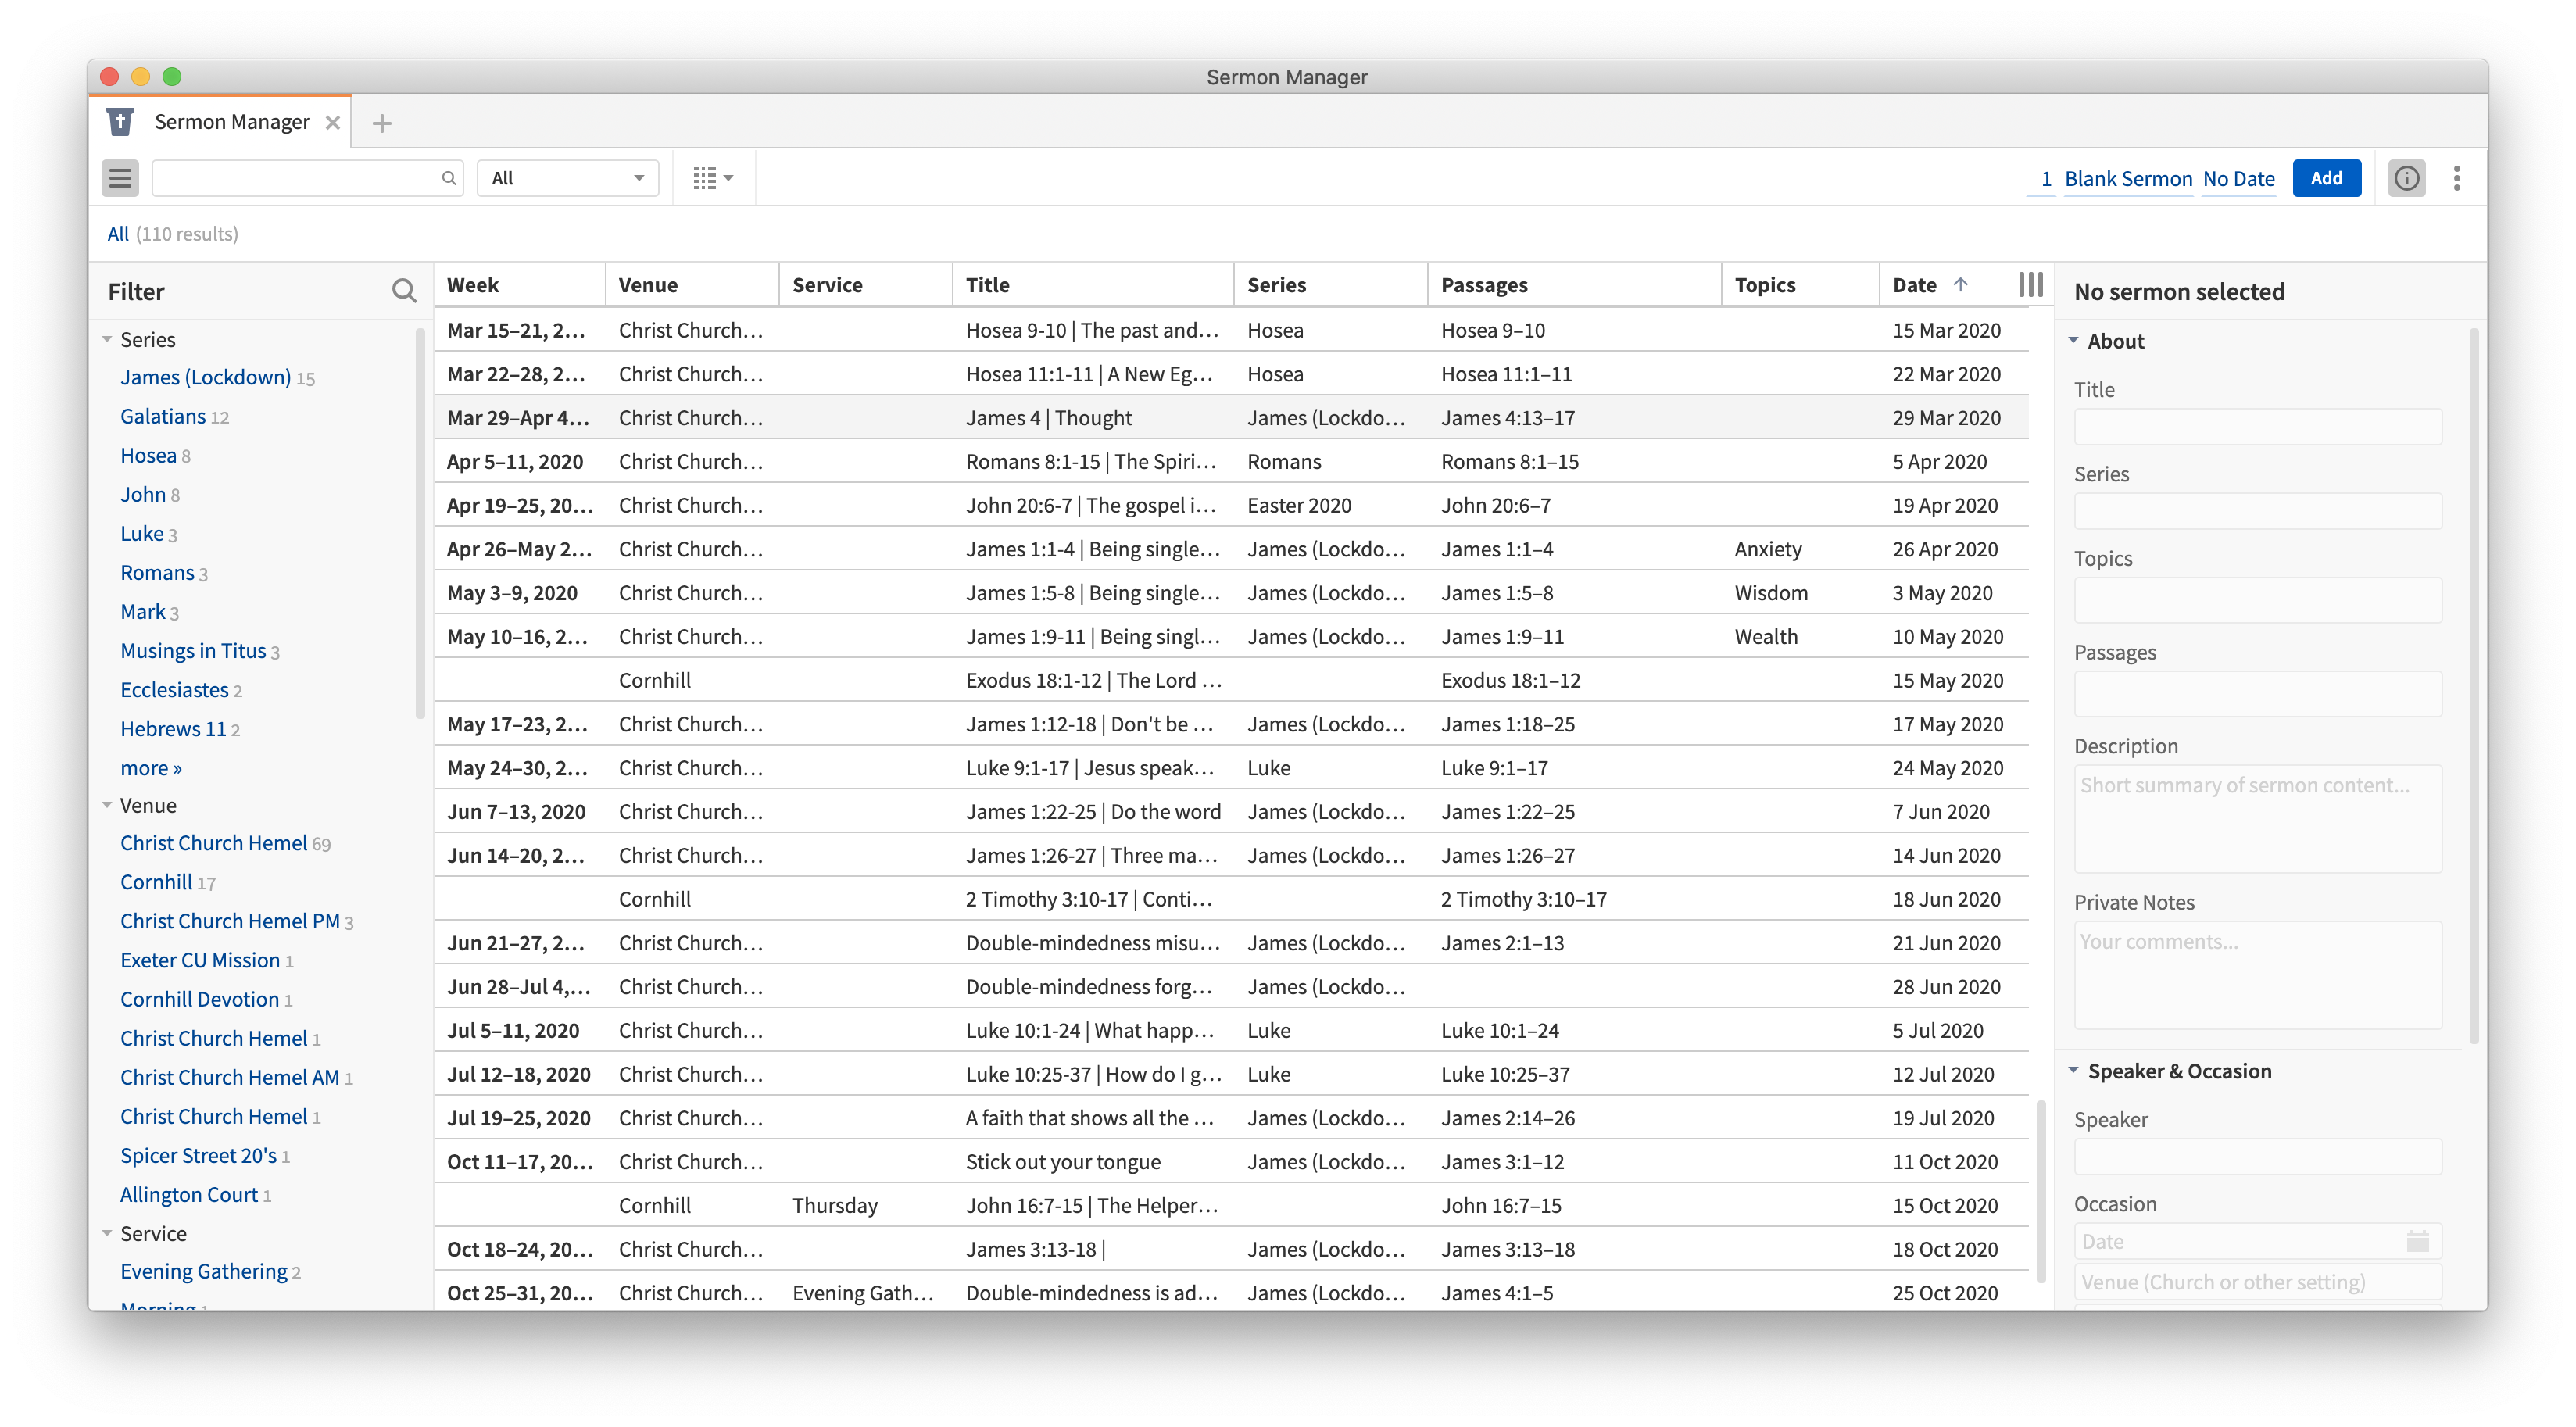Open the three-dot overflow menu

[2456, 178]
